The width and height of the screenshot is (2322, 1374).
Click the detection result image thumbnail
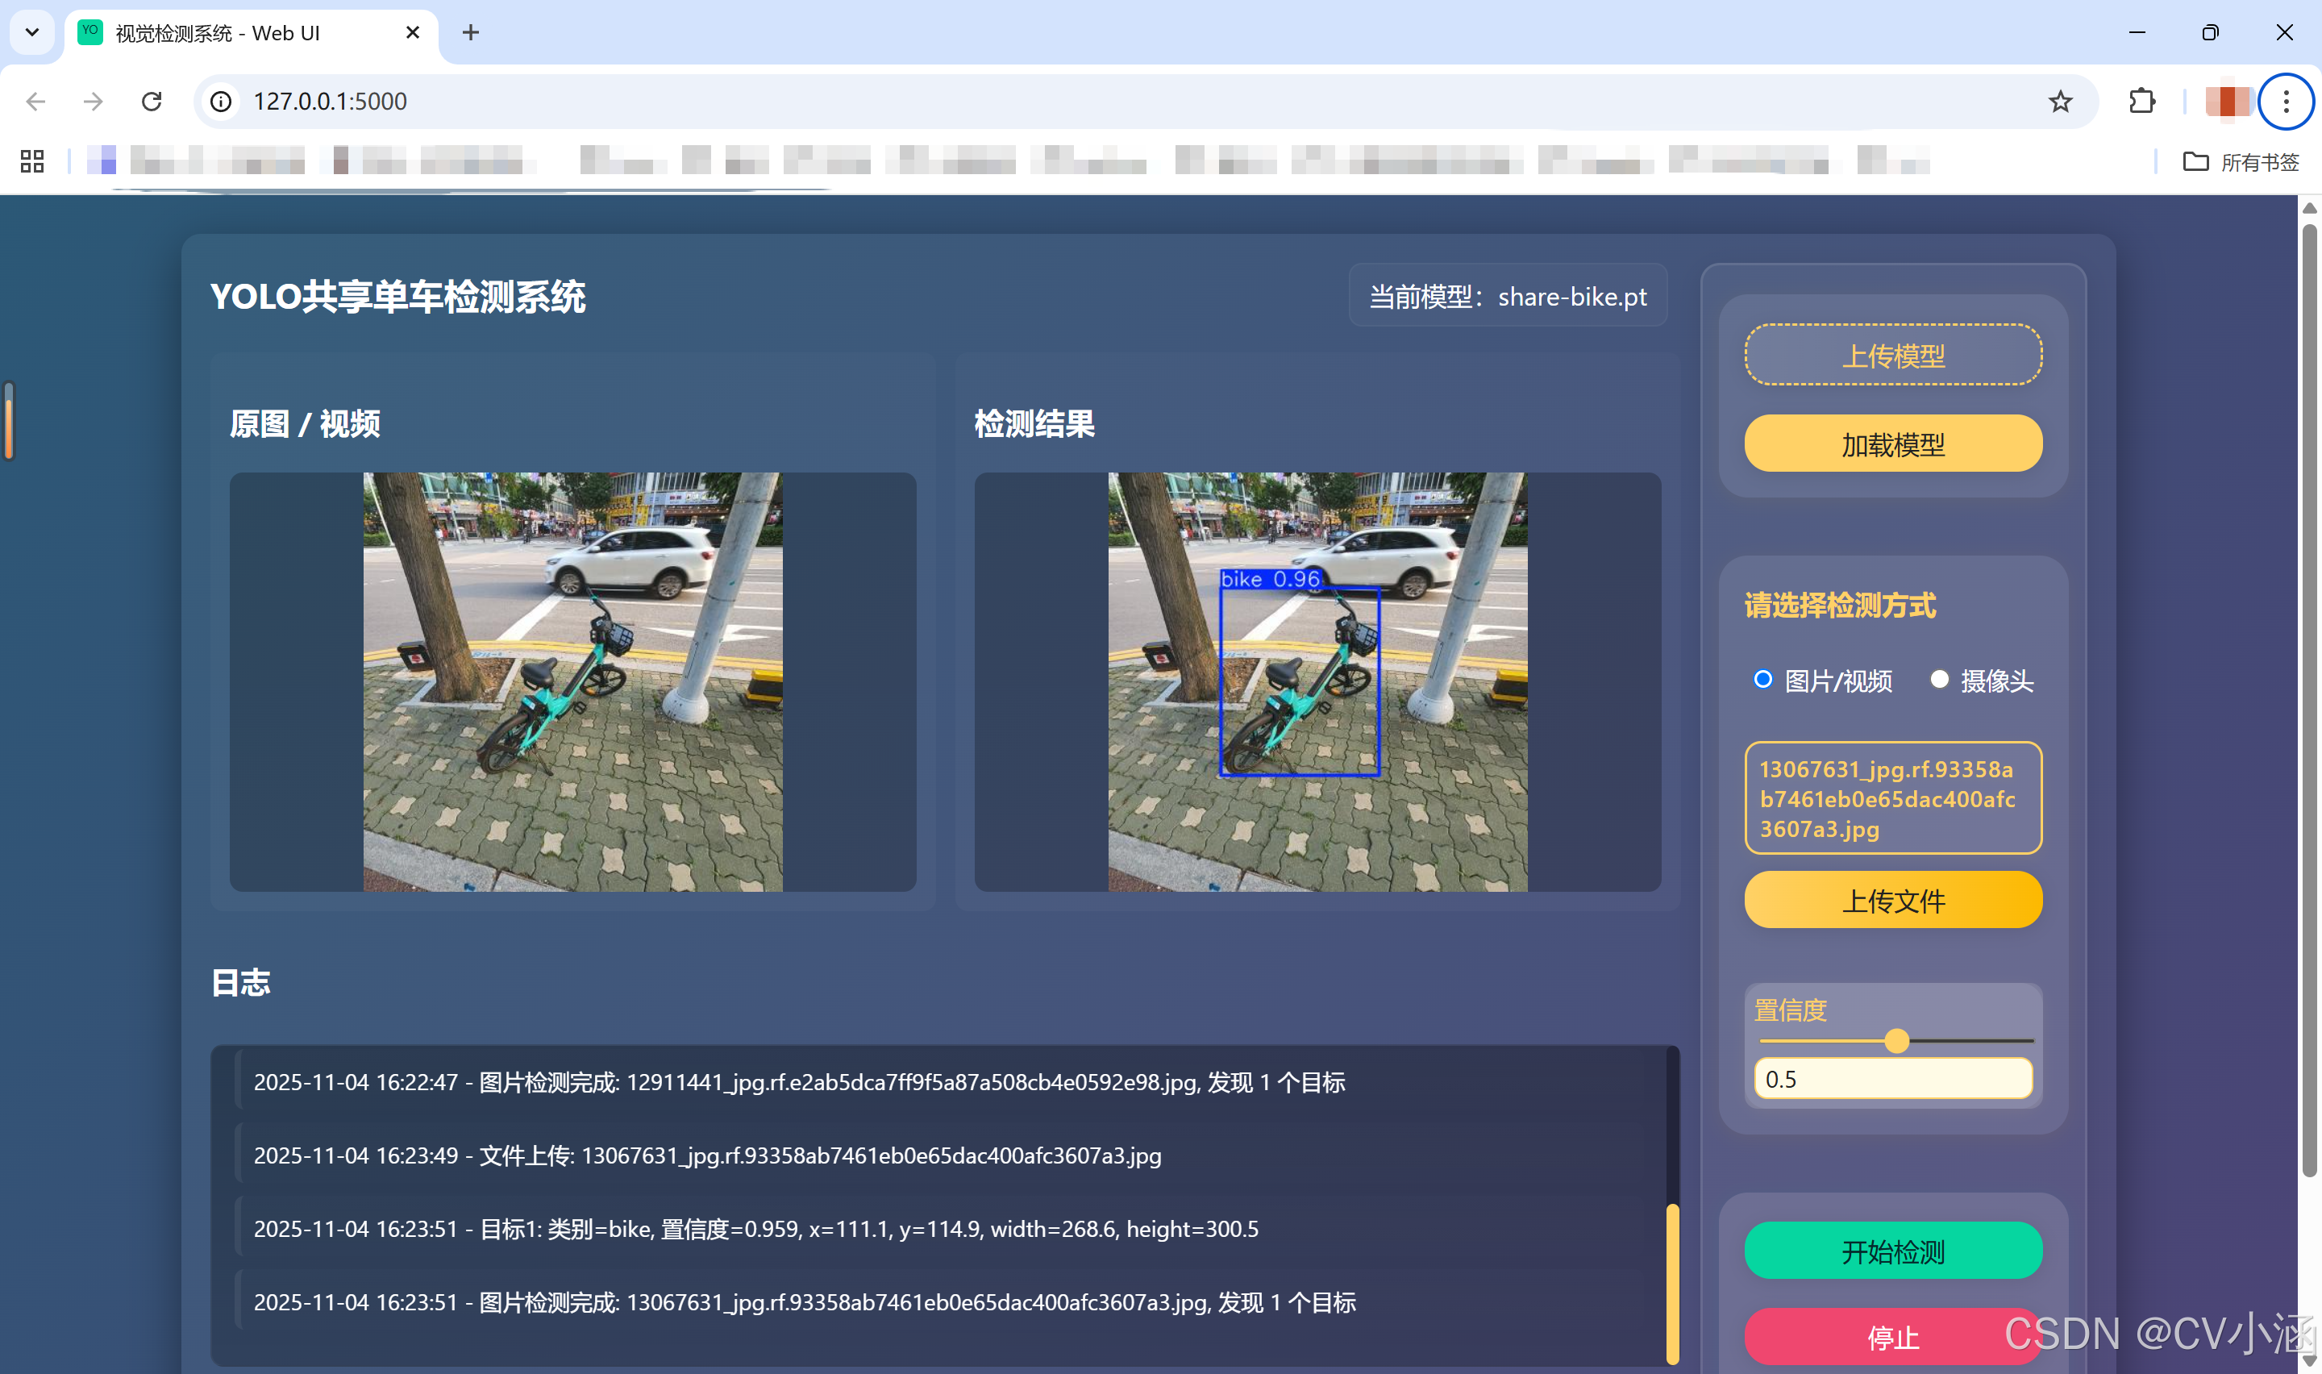click(1317, 681)
